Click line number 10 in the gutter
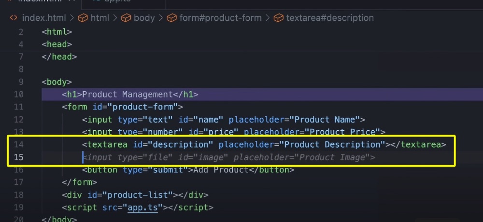Viewport: 483px width, 222px height. point(18,95)
